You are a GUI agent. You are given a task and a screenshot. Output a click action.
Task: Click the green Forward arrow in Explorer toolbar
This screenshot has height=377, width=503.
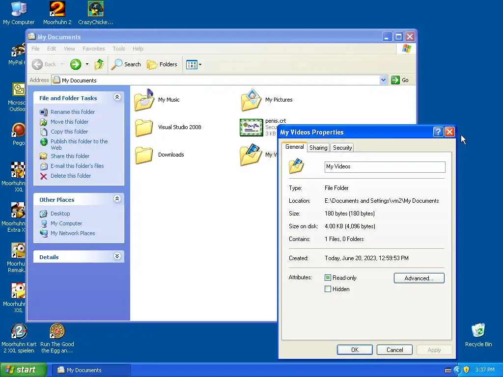[76, 64]
